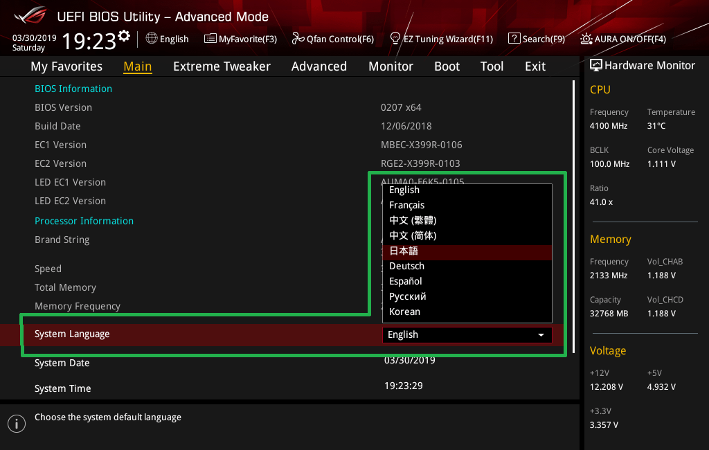
Task: Click BIOS Version label
Action: (x=63, y=107)
